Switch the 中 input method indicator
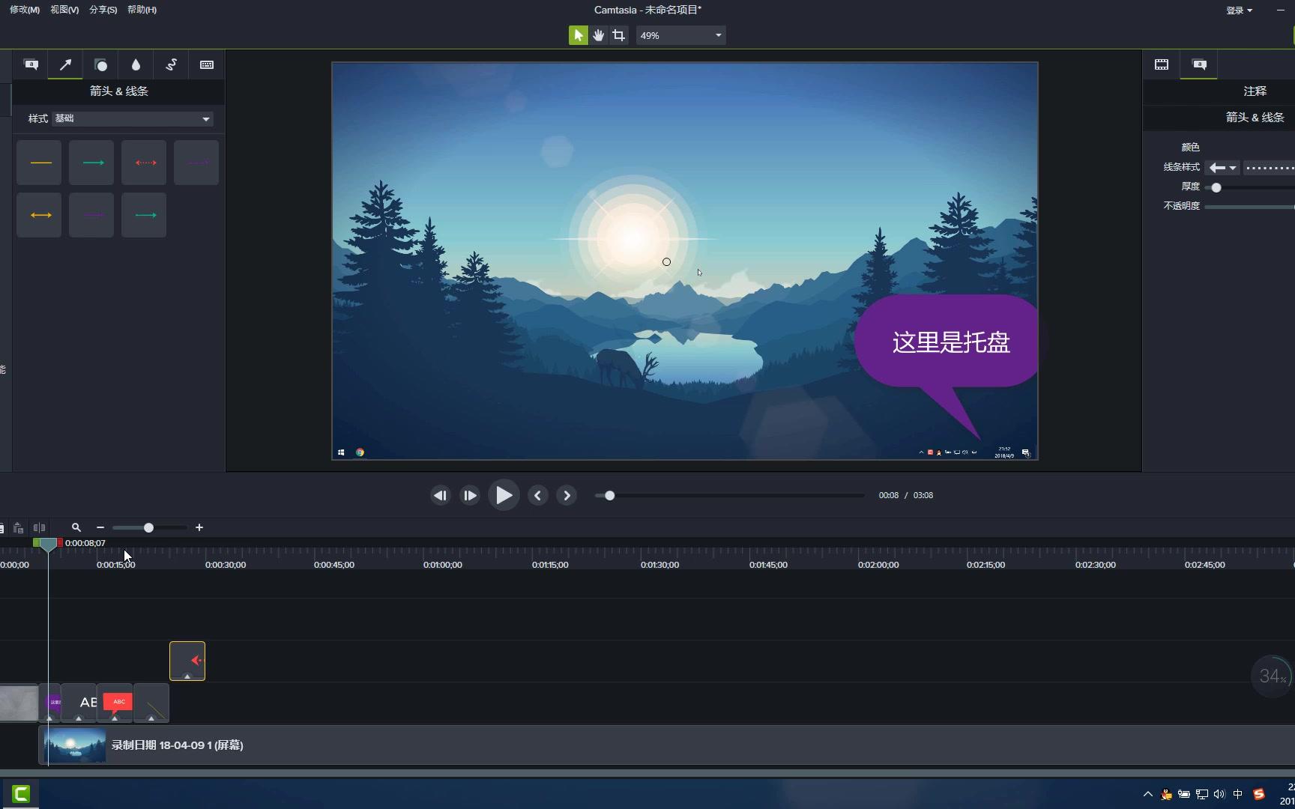 click(x=1237, y=794)
